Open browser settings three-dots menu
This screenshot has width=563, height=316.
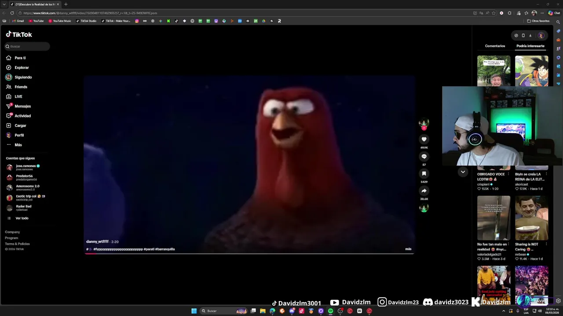(x=542, y=13)
